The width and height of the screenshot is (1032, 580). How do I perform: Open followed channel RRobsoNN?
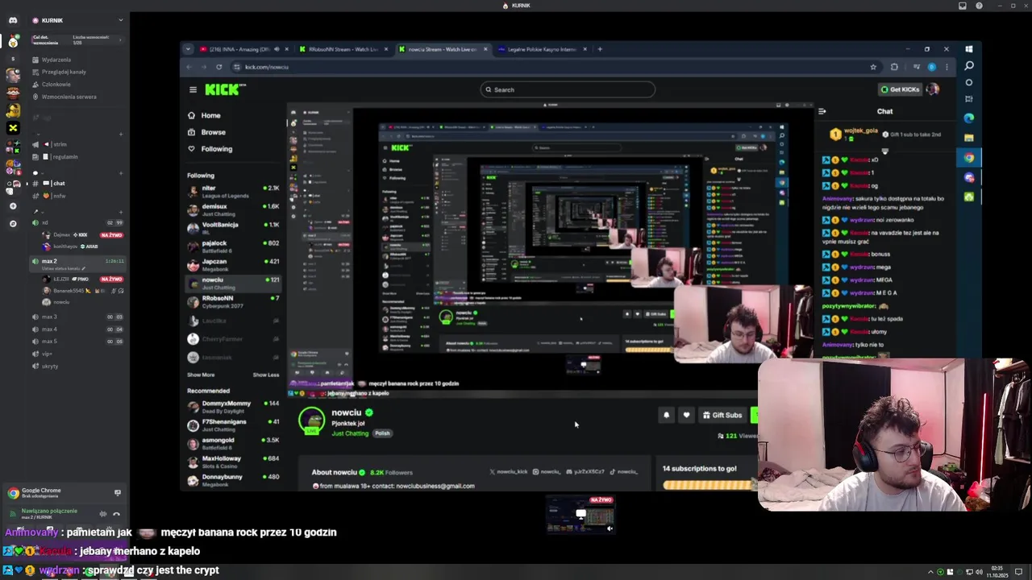(232, 302)
